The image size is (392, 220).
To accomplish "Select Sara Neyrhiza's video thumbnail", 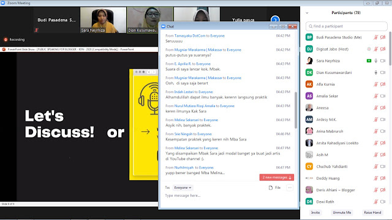I will 103,20.
